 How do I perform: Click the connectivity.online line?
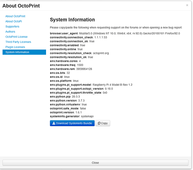(x=66, y=49)
